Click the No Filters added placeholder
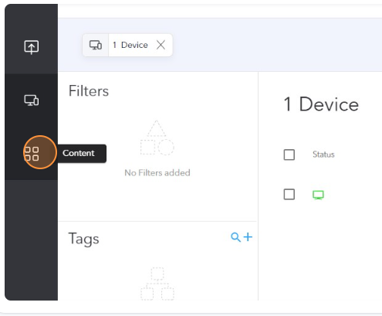The width and height of the screenshot is (382, 316). 157,173
